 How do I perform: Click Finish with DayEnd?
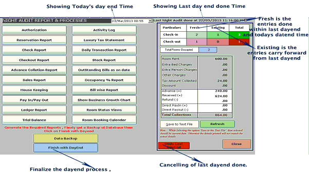(x=66, y=148)
